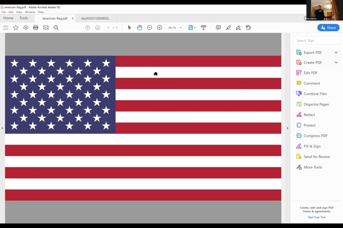Open Organize Pages tool

(312, 104)
